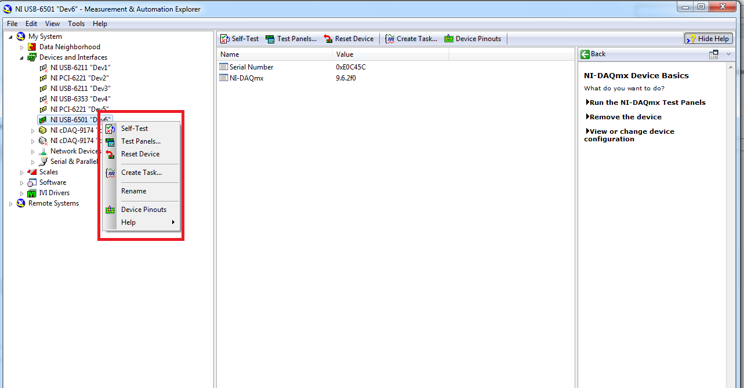Click View or change device configuration link
Screen dimensions: 744x388
pos(629,135)
